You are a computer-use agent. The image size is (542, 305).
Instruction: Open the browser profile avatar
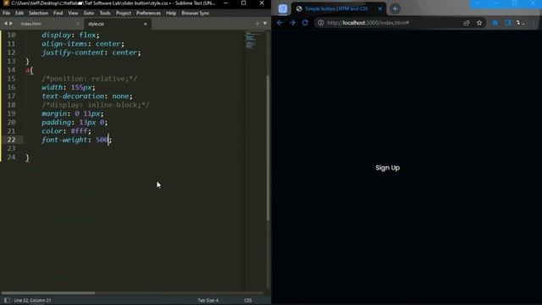520,23
